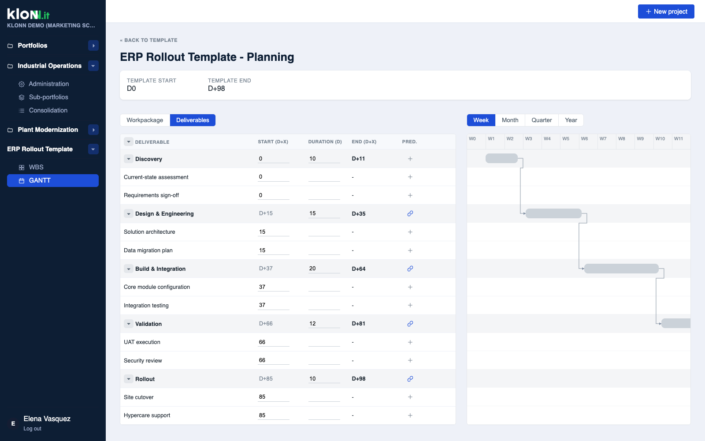Select GANTT in the sidebar
This screenshot has height=441, width=705.
tap(53, 180)
